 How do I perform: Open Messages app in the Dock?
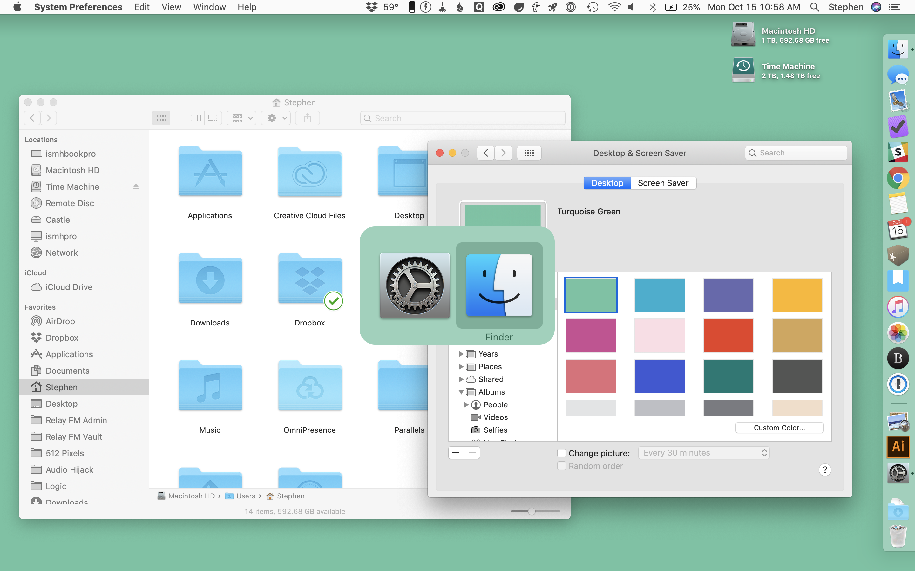coord(898,75)
